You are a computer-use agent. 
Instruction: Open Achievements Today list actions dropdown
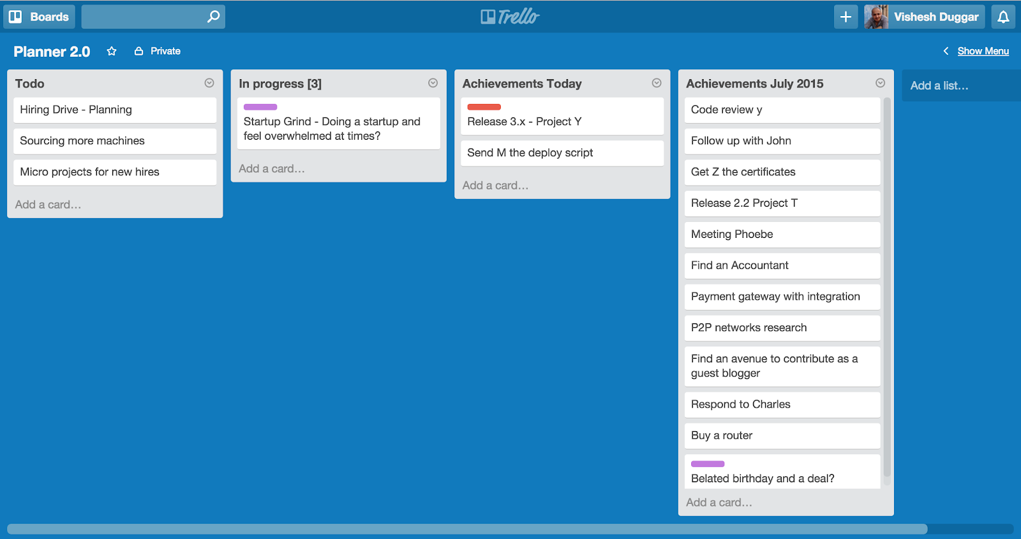657,83
